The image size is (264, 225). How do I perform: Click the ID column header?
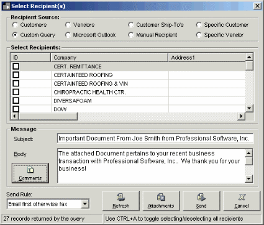pyautogui.click(x=30, y=57)
